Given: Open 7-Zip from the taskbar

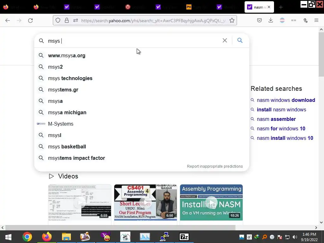Looking at the screenshot, I should pos(184,237).
